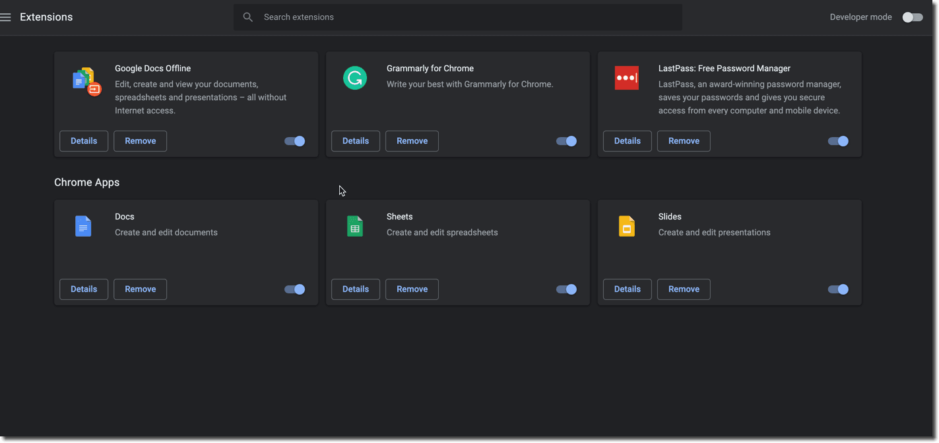View Details of Grammarly for Chrome

pyautogui.click(x=356, y=141)
